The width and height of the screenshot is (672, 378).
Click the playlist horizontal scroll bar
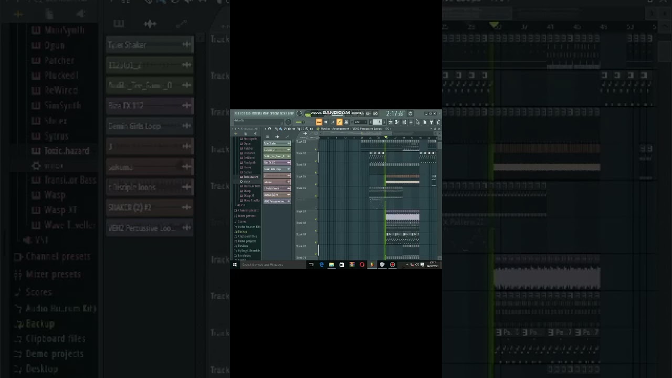pyautogui.click(x=357, y=133)
